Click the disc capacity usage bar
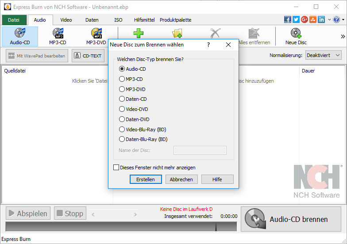Screen dimensions: 347x244 pos(121,226)
